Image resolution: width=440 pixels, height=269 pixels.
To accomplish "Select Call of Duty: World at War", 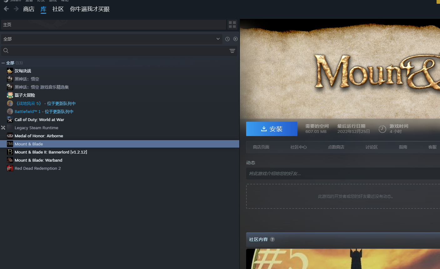I will pyautogui.click(x=39, y=120).
